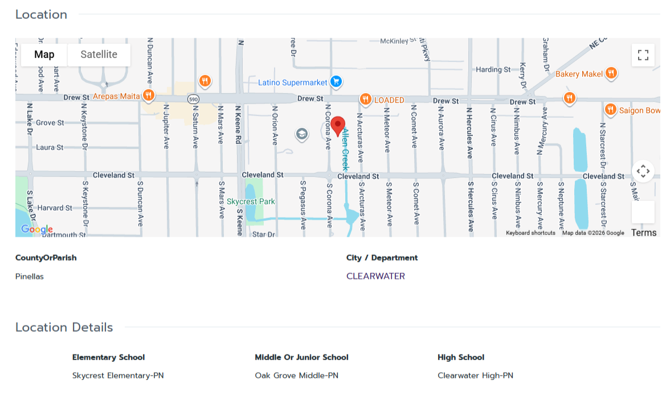Click the Arepas Maita restaurant icon

pos(148,96)
